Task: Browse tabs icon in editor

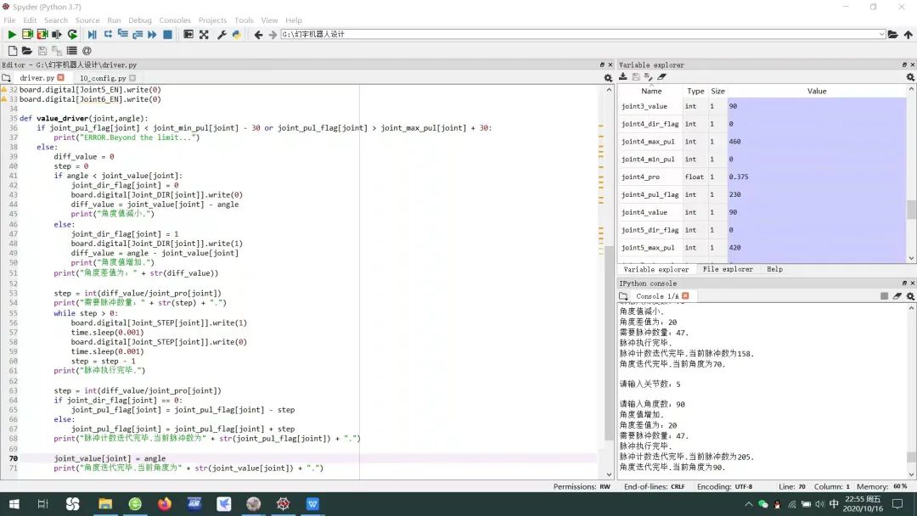Action: tap(6, 78)
